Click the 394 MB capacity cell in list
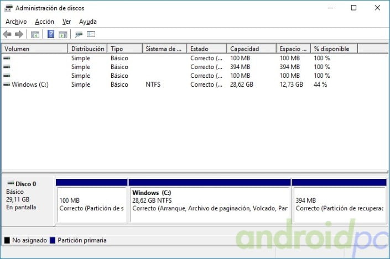The width and height of the screenshot is (390, 259). click(x=240, y=67)
